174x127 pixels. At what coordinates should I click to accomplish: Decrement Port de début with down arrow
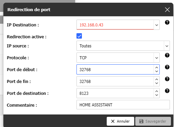coord(157,71)
